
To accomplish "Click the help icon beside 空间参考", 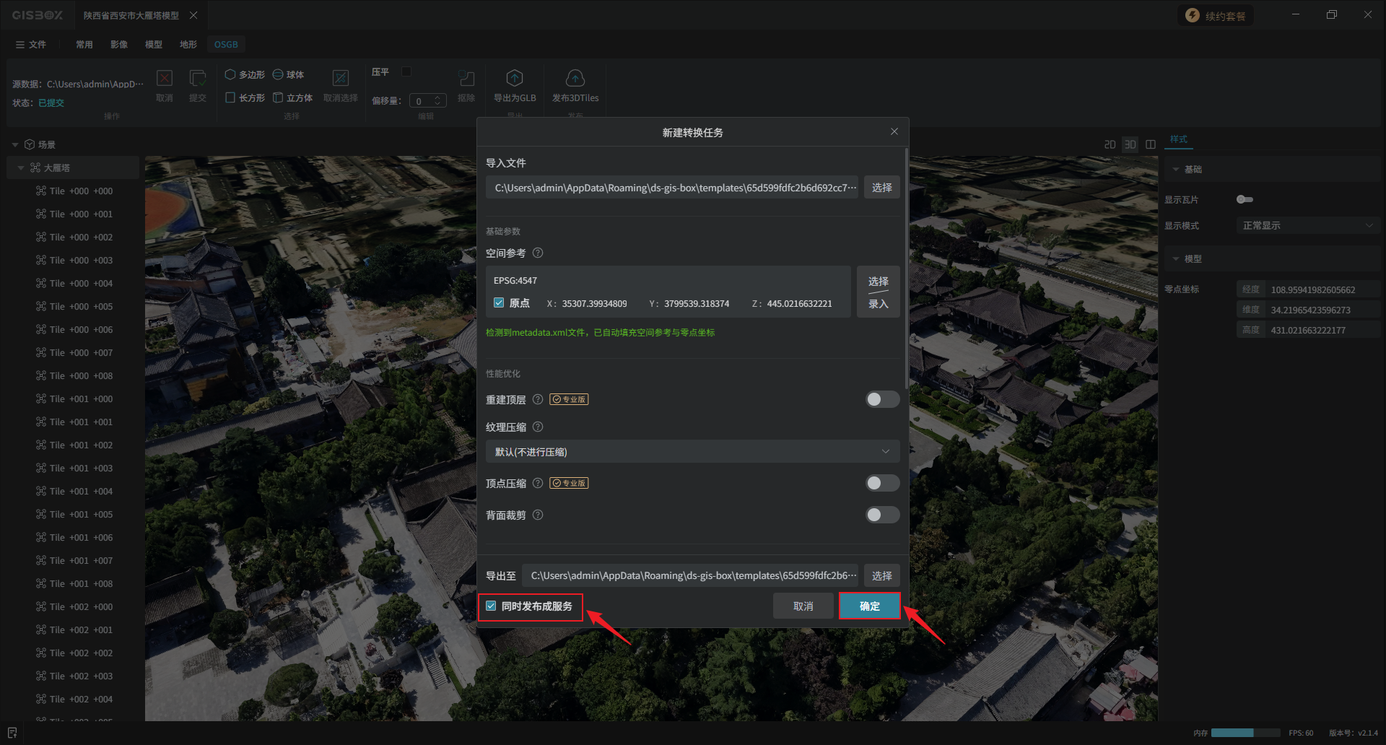I will pyautogui.click(x=538, y=253).
